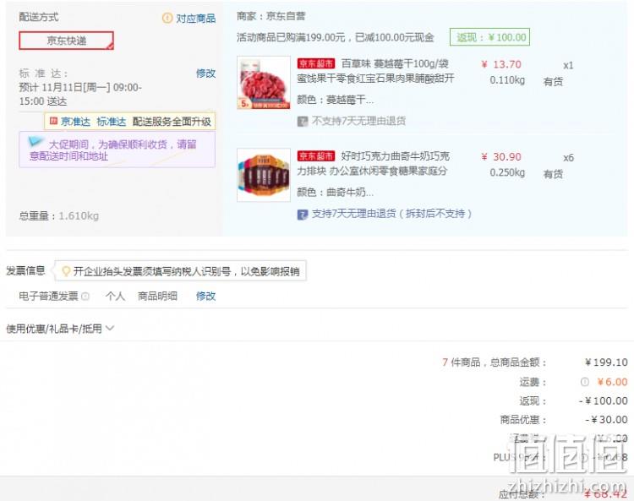
Task: Click 商品优惠 -¥30.00 amount
Action: 606,420
